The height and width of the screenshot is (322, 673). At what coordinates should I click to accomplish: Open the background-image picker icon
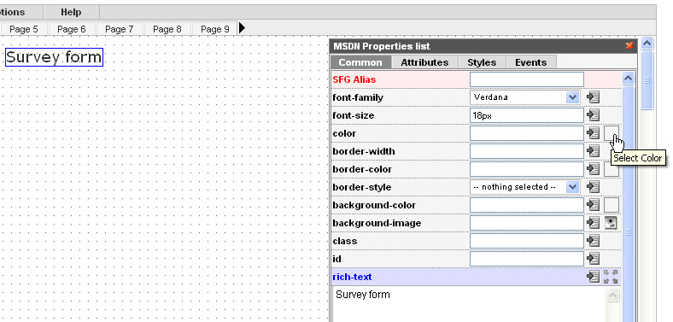click(x=611, y=223)
